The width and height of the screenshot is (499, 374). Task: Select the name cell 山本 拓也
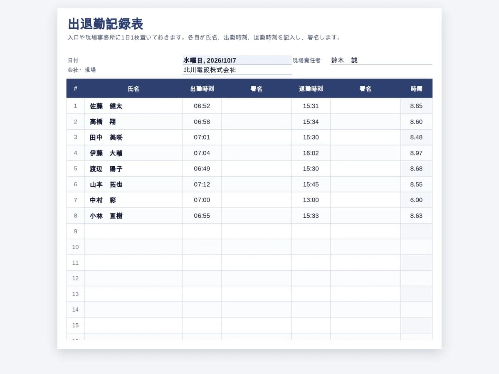click(133, 185)
